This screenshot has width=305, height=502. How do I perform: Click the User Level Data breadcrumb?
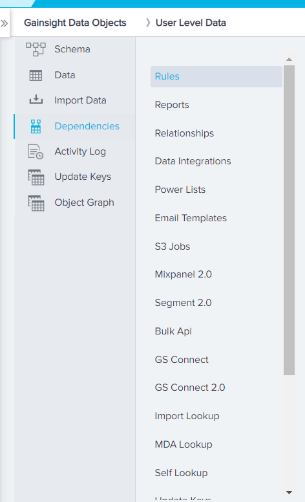point(191,23)
